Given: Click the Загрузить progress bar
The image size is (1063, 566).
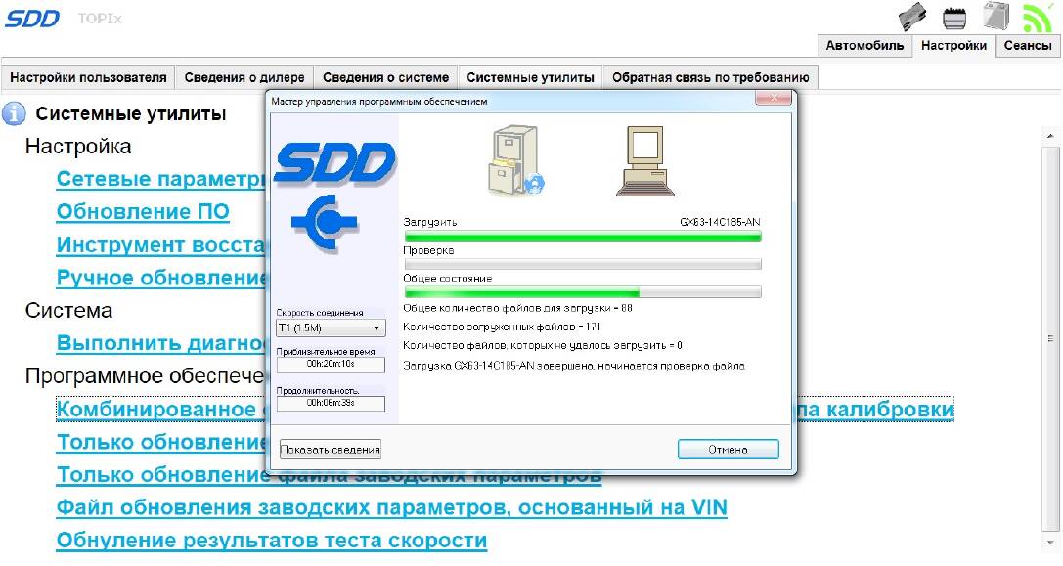Looking at the screenshot, I should point(582,236).
